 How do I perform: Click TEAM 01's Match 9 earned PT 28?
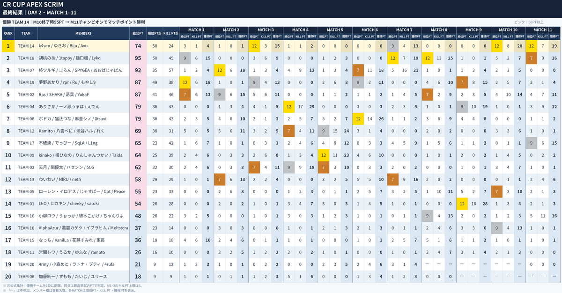485,204
